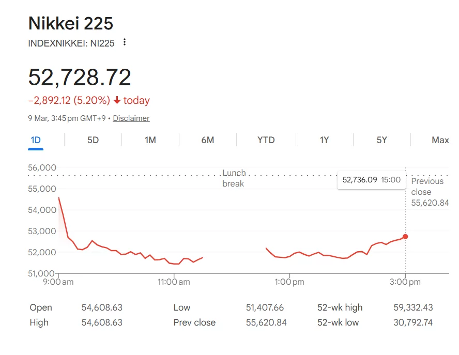Click the tooltip showing 52,736.09 at 15:00
This screenshot has width=459, height=355.
[x=371, y=180]
